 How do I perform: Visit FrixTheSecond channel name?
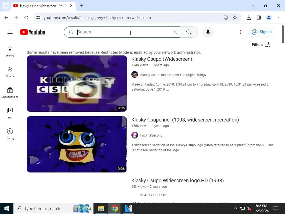[151, 135]
